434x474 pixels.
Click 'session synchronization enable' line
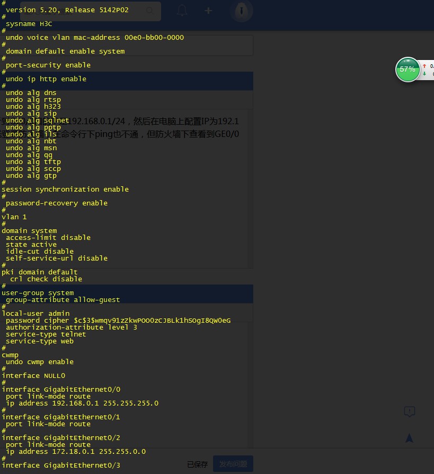pos(65,189)
